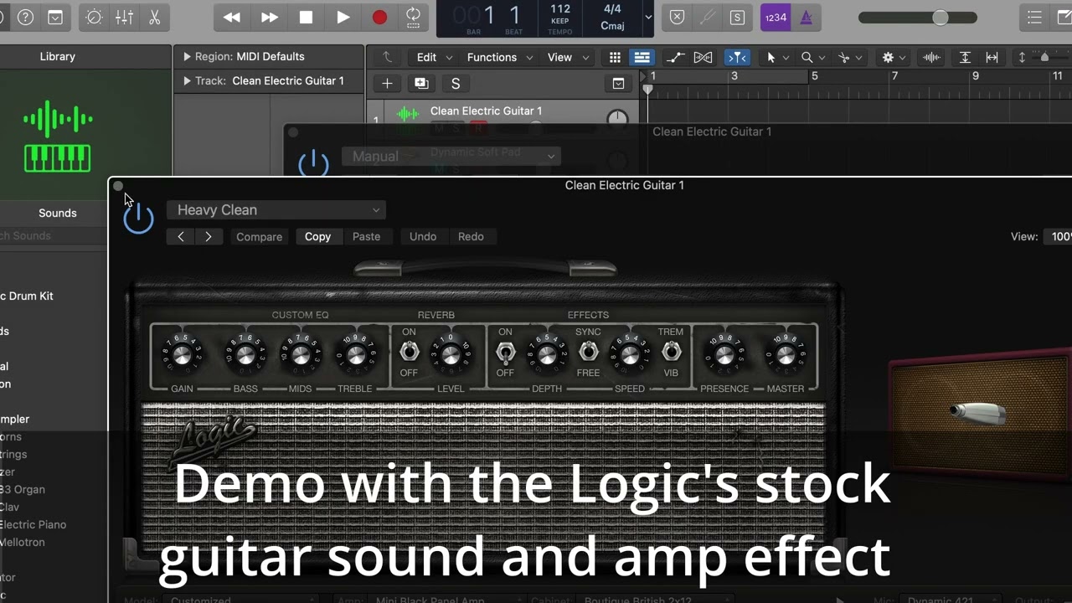This screenshot has height=603, width=1072.
Task: Open the gear settings dropdown
Action: tap(894, 57)
